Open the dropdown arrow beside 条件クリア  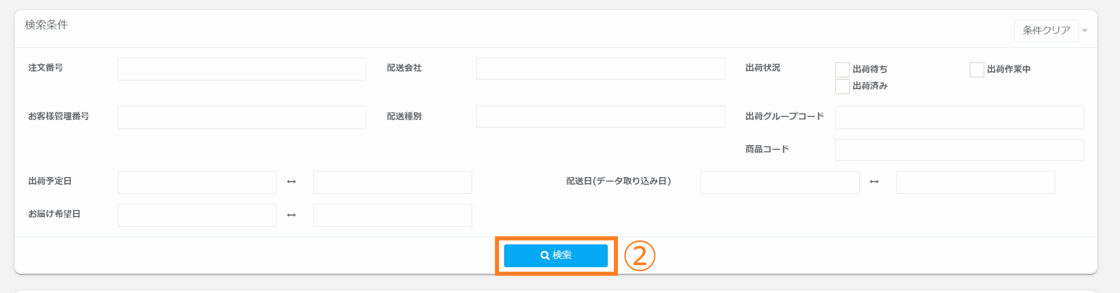coord(1084,31)
